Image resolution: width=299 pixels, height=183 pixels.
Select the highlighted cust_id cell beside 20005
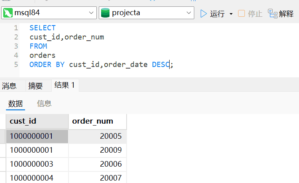coord(37,136)
